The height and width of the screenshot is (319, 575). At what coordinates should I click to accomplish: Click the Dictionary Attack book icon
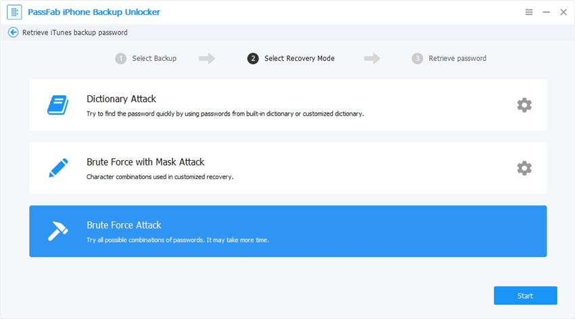coord(57,105)
